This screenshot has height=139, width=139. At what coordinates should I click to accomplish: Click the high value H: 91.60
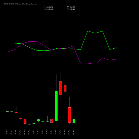[x=71, y=7]
